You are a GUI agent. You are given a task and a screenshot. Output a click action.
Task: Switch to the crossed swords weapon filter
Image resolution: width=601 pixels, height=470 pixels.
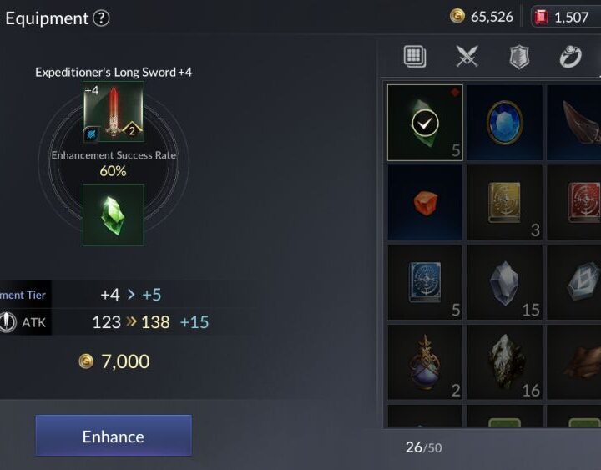[467, 57]
